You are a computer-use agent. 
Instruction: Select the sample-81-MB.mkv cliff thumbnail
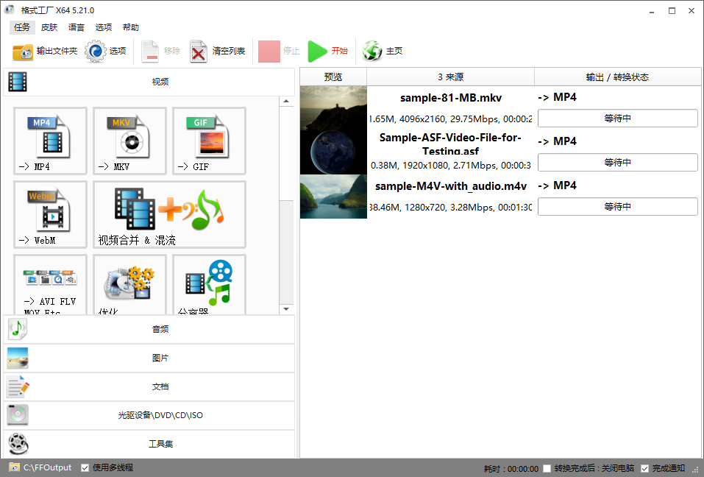coord(333,108)
